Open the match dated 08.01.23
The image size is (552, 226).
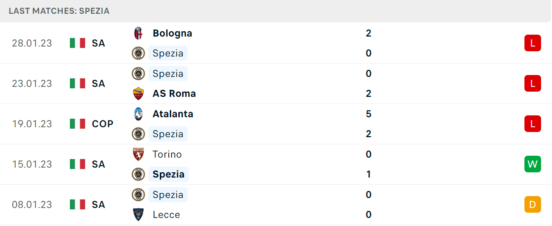click(276, 205)
